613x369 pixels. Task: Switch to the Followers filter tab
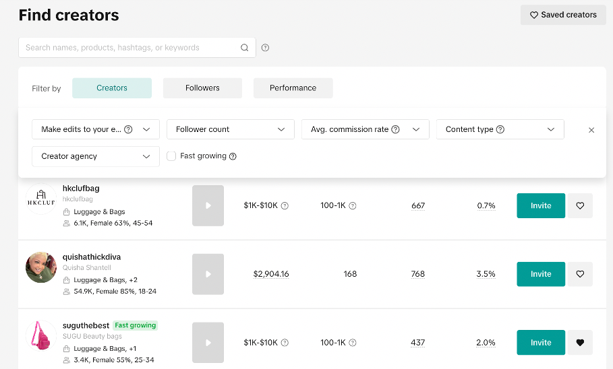point(202,88)
